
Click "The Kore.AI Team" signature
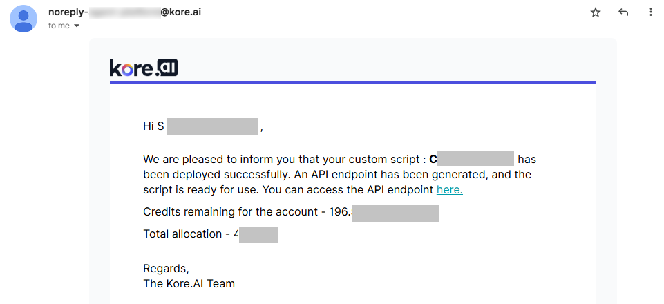click(x=189, y=283)
